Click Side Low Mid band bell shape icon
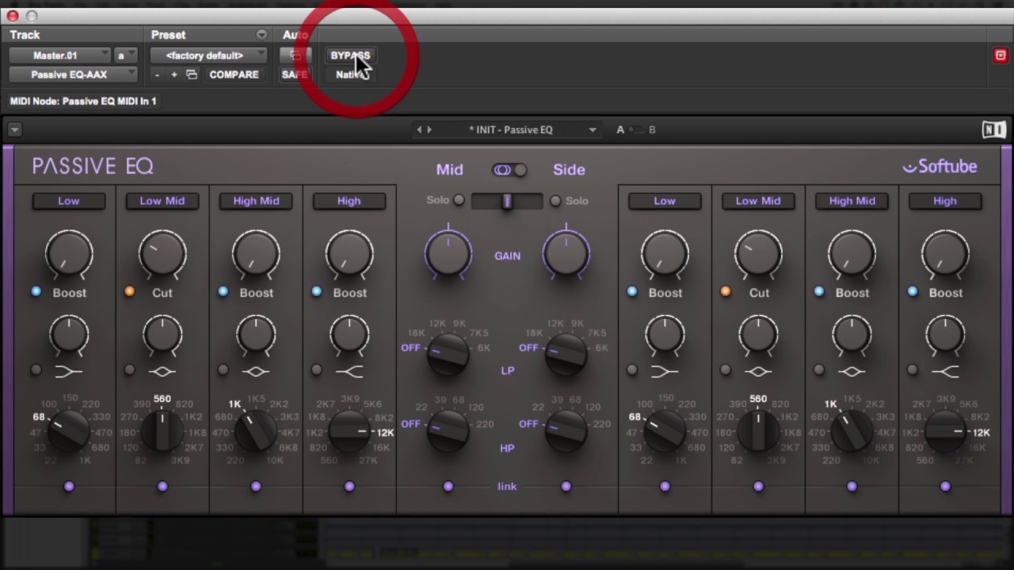 point(758,370)
